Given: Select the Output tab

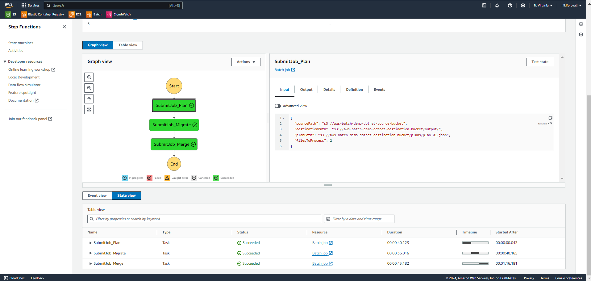Looking at the screenshot, I should [306, 90].
